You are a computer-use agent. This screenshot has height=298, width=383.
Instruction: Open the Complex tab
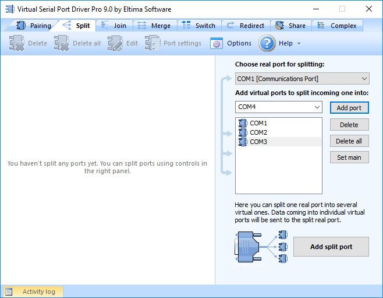pos(337,26)
